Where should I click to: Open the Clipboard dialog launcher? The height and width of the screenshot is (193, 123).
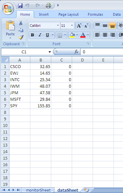pyautogui.click(x=23, y=44)
